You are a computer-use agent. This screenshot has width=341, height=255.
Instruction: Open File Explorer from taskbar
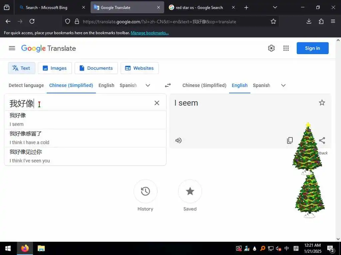(x=41, y=248)
